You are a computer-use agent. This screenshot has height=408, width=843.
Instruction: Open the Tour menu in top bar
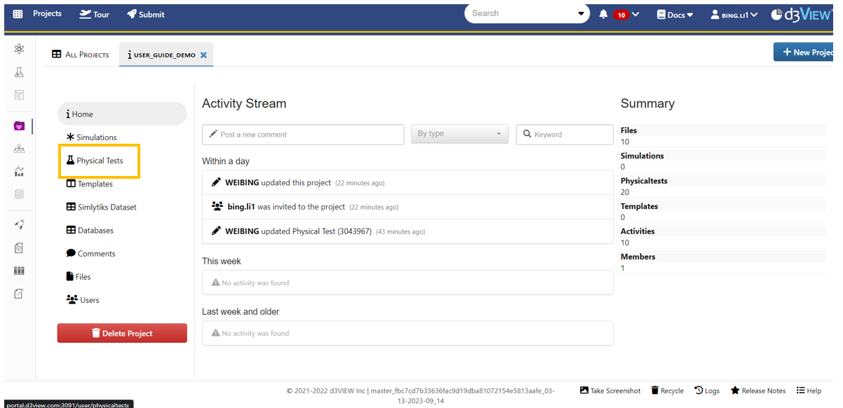[x=94, y=14]
